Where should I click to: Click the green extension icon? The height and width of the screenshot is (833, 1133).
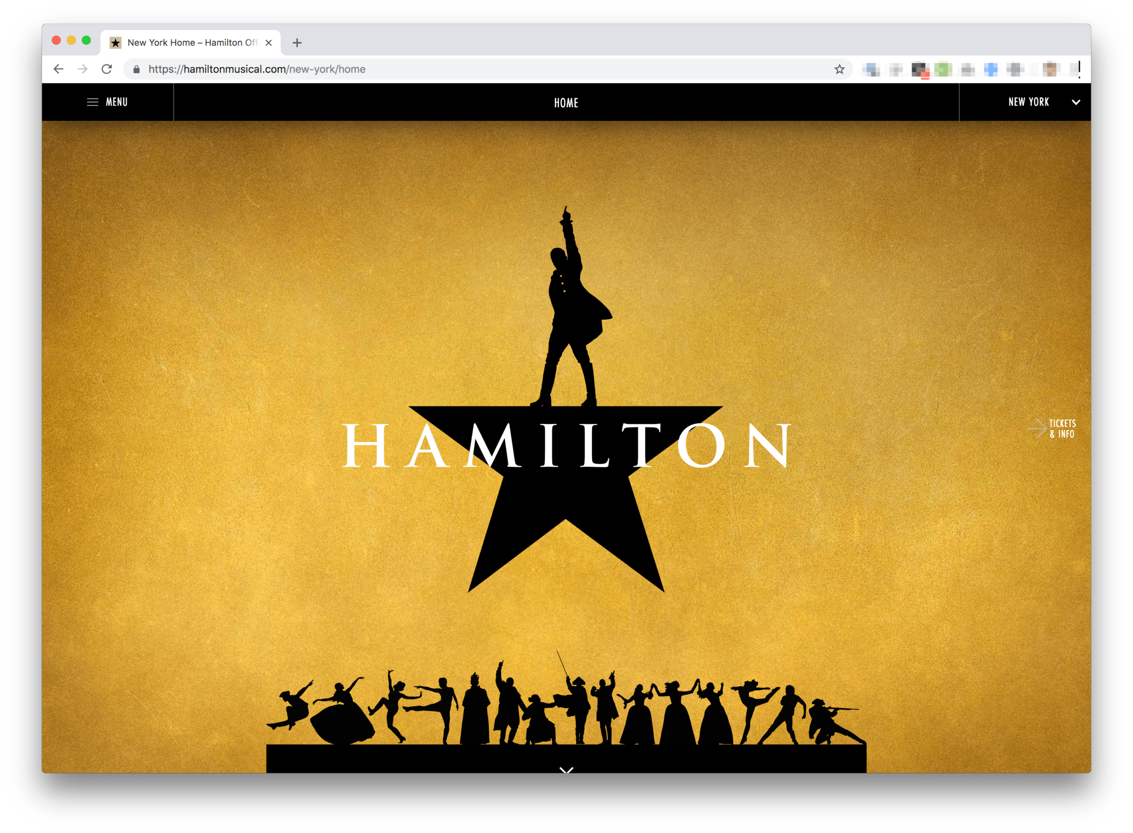943,69
